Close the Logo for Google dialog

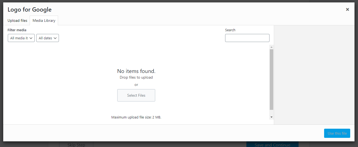pos(347,9)
